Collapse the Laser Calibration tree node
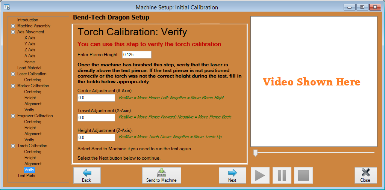Screen dimensions: 385x190 pyautogui.click(x=13, y=74)
